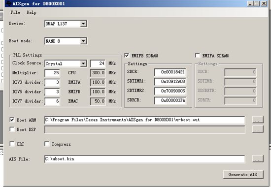Enable the Boot DSP checkbox
Image resolution: width=271 pixels, height=187 pixels.
[x=12, y=129]
